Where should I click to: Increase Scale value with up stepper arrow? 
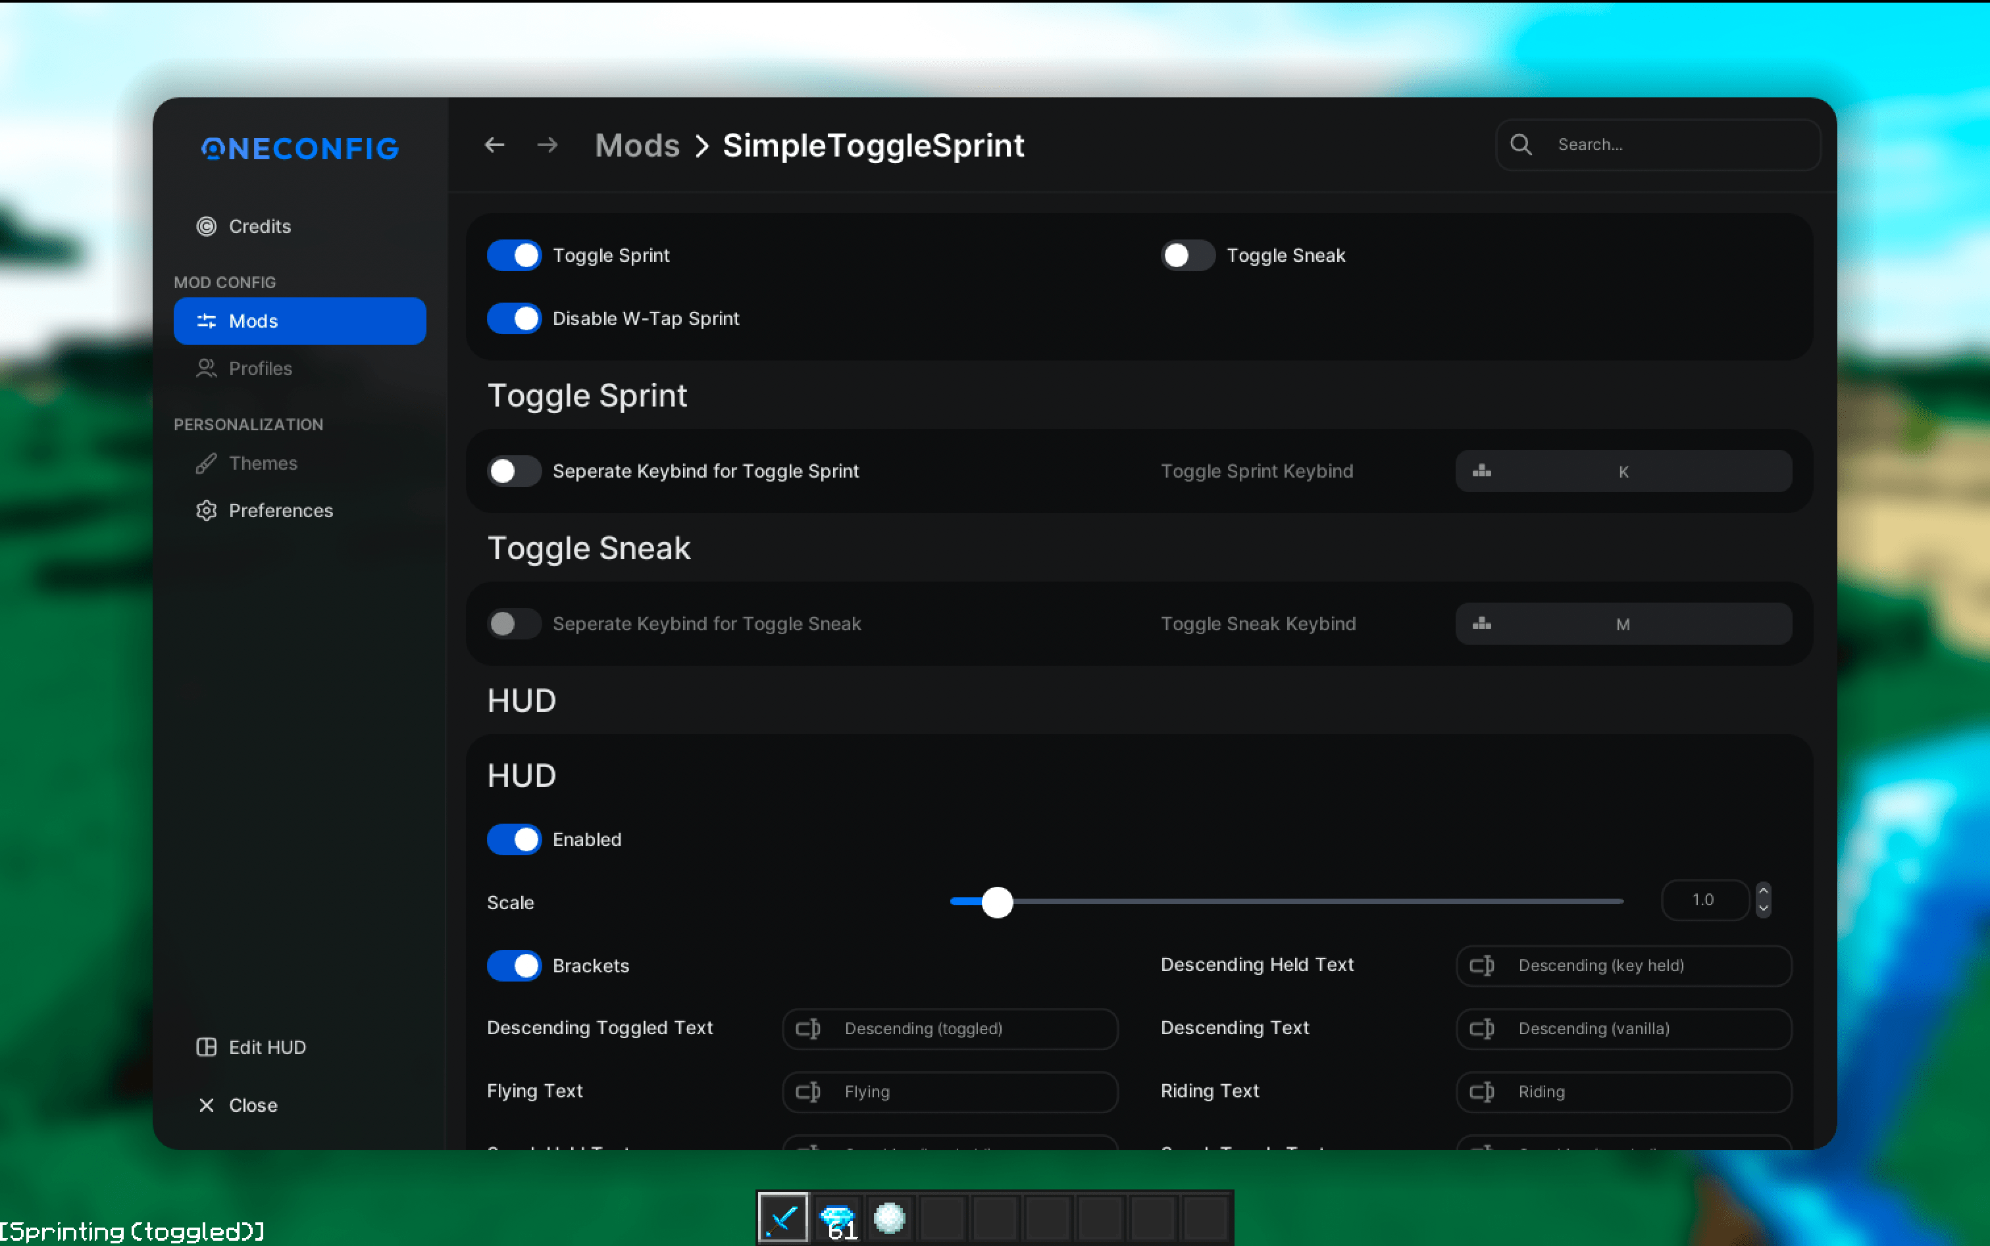pos(1762,890)
